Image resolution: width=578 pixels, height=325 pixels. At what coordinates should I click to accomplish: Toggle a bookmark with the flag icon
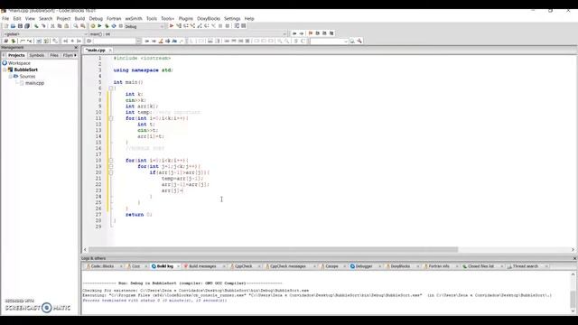(x=311, y=33)
